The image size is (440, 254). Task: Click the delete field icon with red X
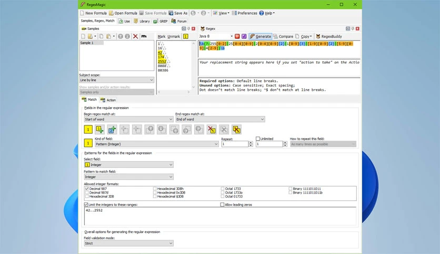click(212, 130)
